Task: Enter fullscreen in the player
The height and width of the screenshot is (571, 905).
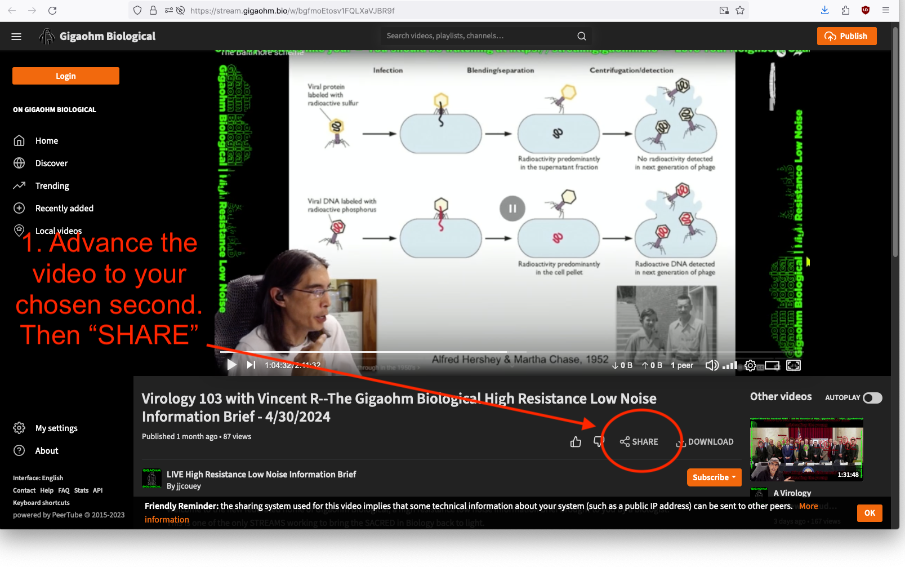Action: coord(793,365)
